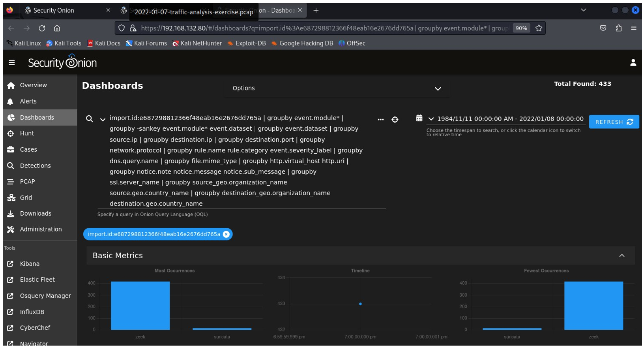Viewport: 642px width, 346px height.
Task: Open the hamburger navigation menu in Security Onion
Action: click(x=11, y=62)
